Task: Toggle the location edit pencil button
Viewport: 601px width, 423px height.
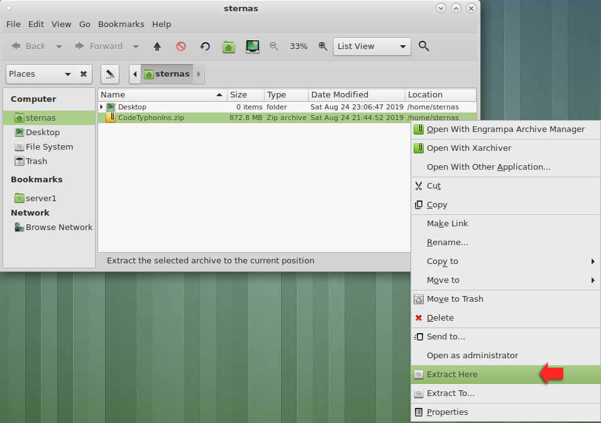Action: click(110, 74)
